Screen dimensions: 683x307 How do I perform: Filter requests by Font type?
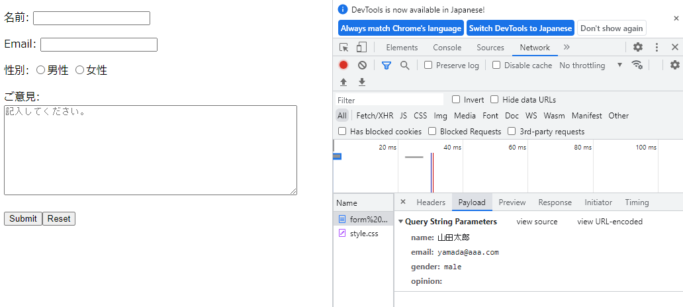[x=490, y=115]
